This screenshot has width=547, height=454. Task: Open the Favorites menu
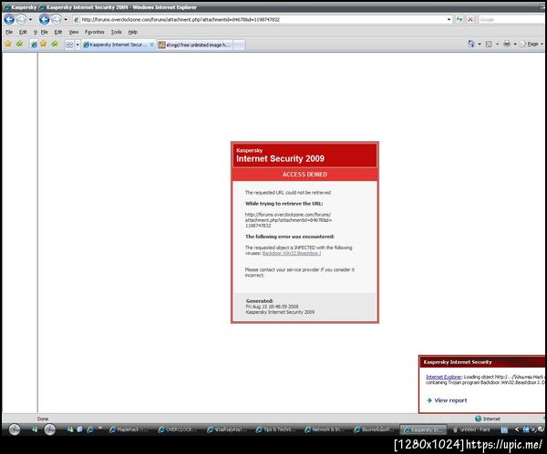click(95, 32)
